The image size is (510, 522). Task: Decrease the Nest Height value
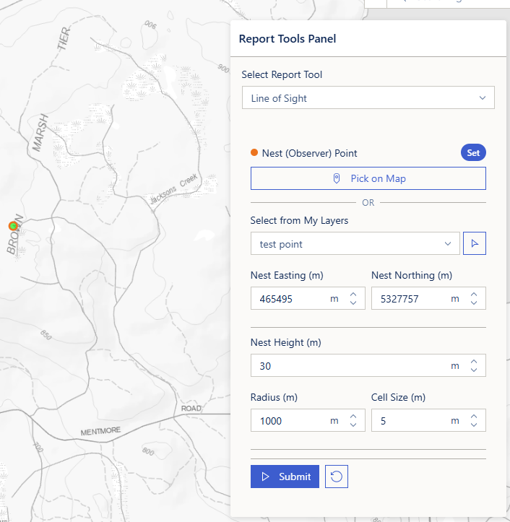474,370
